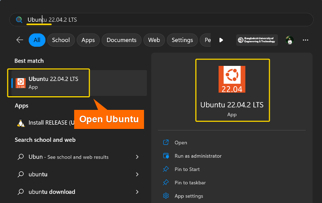This screenshot has height=203, width=322.
Task: Click search icon beside 'ubuntu download'
Action: 21,192
